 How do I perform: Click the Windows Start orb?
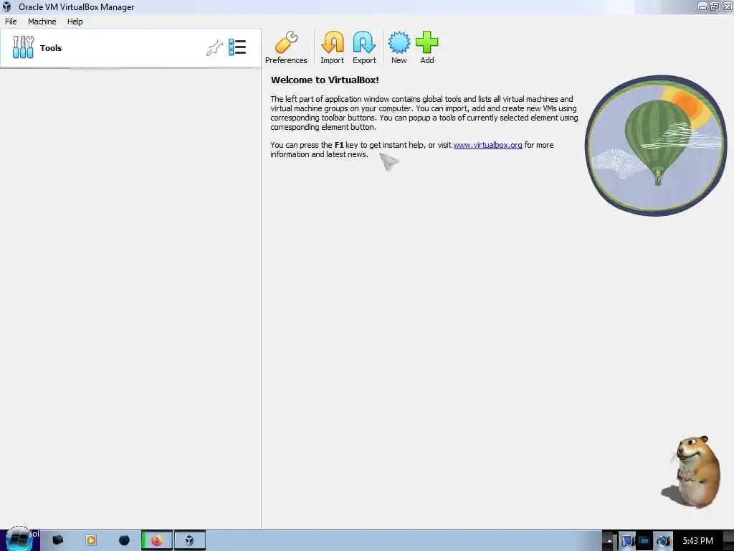19,540
